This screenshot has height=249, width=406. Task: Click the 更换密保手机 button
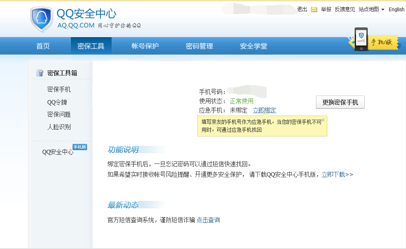(340, 102)
